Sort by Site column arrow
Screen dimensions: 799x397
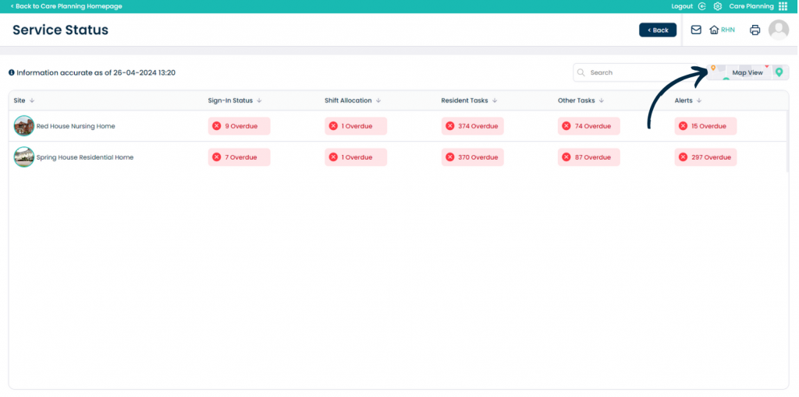coord(32,100)
